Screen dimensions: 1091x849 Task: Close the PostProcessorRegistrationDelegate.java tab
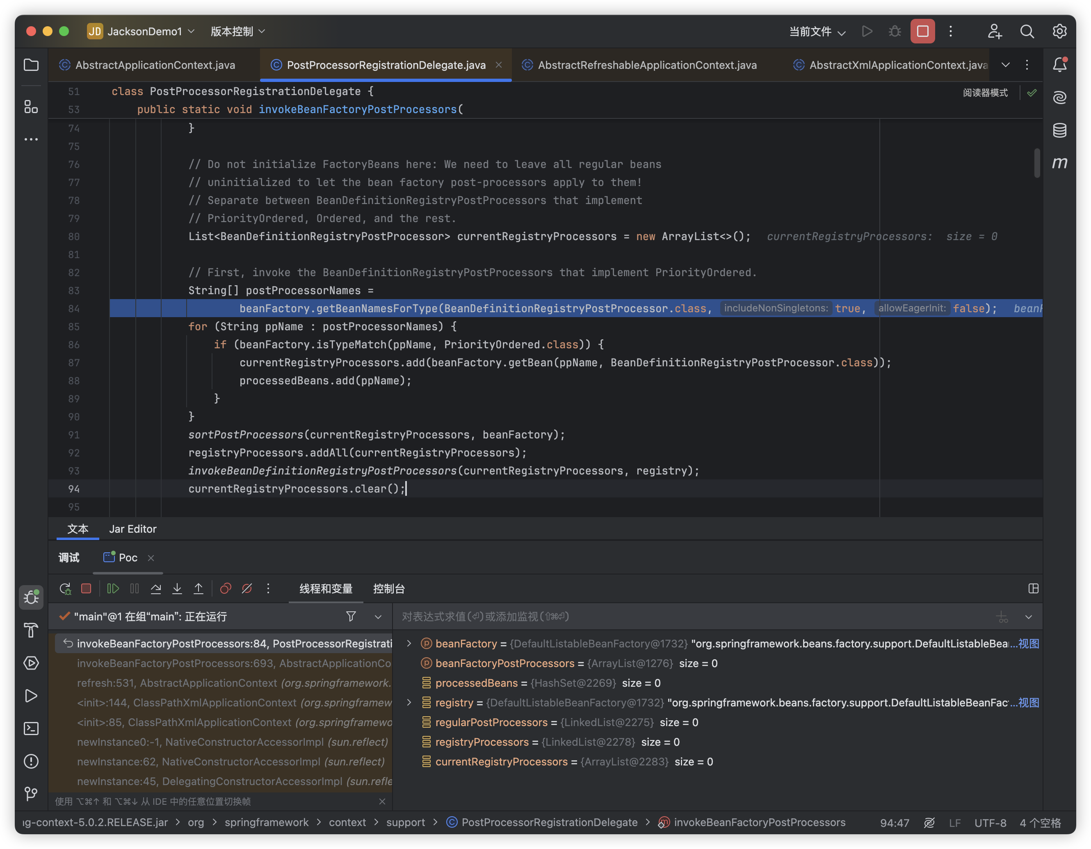499,65
